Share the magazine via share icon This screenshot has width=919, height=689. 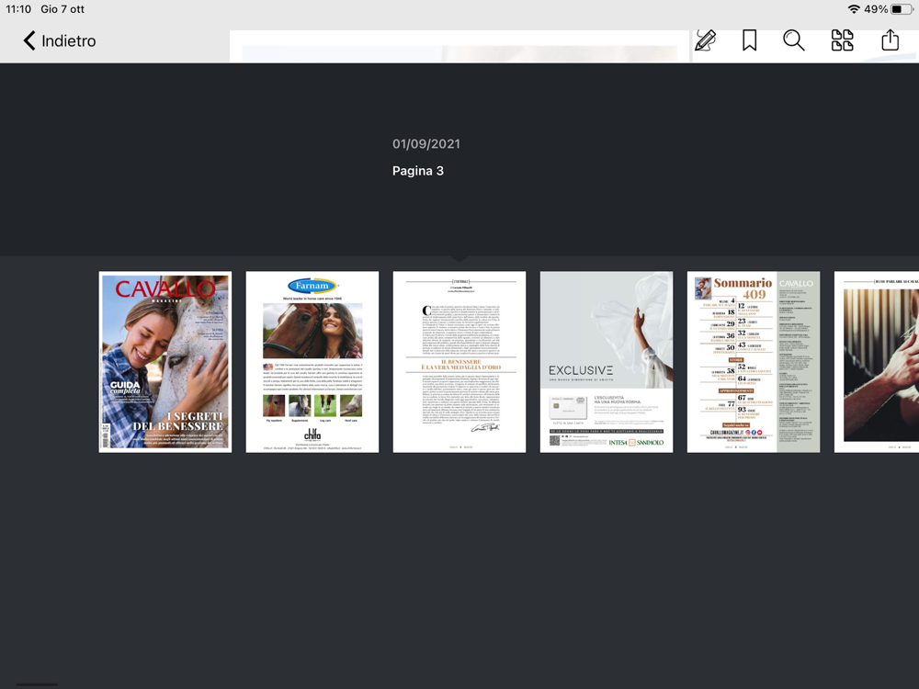tap(890, 40)
